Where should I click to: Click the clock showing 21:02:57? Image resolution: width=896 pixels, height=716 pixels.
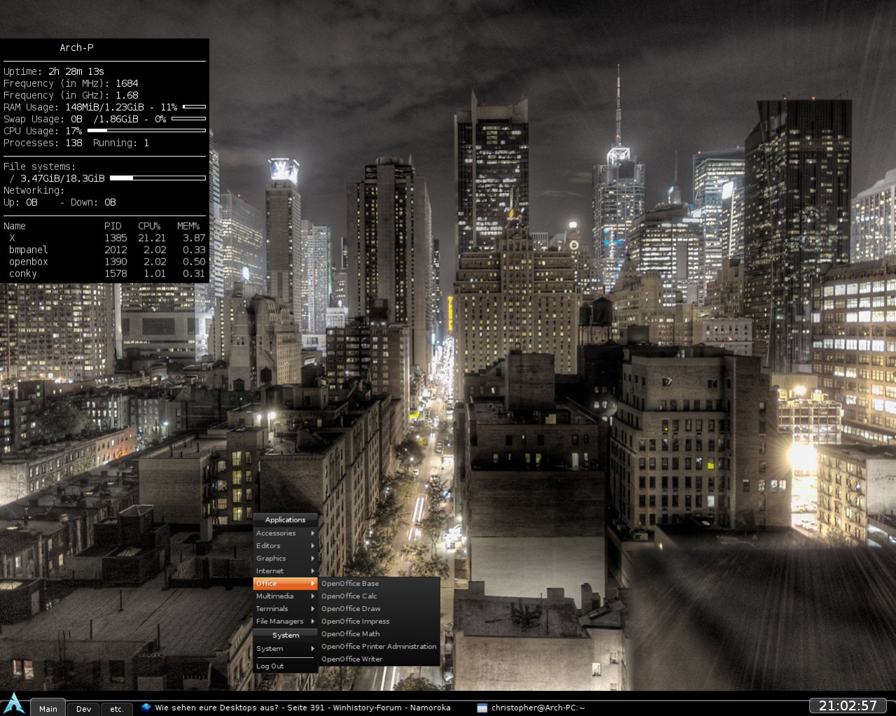[848, 706]
